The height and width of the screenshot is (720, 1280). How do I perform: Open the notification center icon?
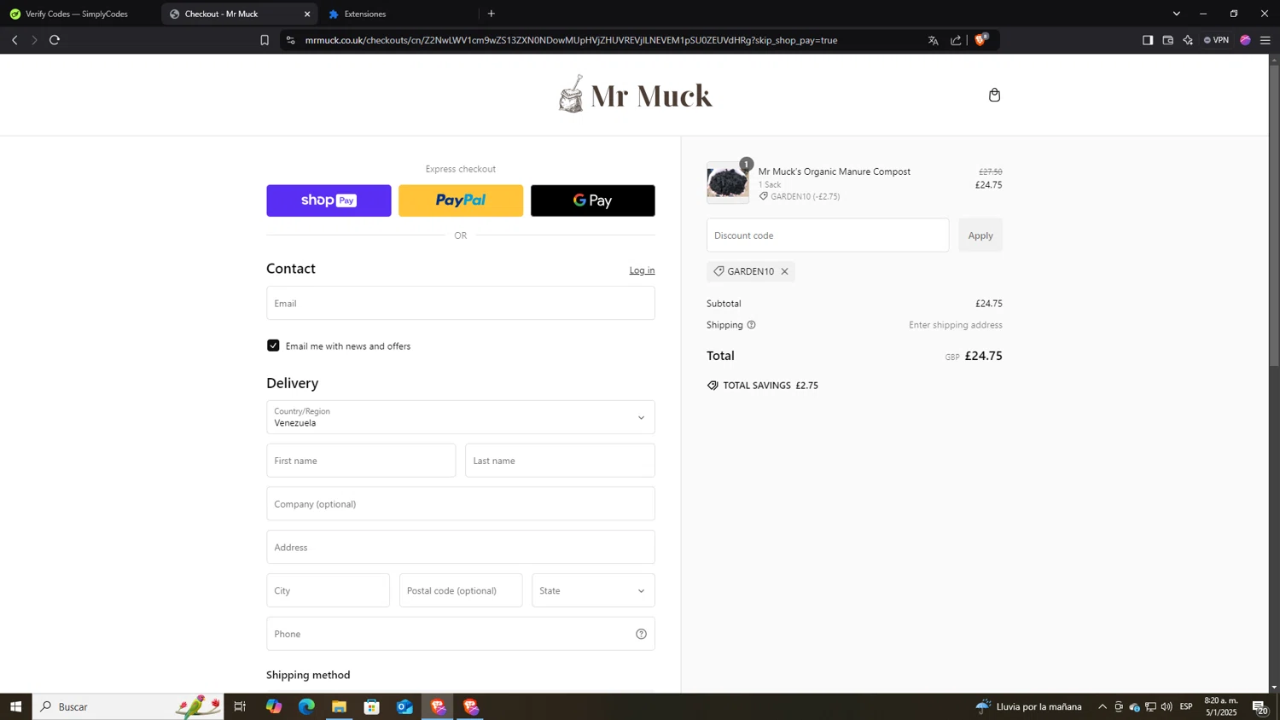(1260, 706)
